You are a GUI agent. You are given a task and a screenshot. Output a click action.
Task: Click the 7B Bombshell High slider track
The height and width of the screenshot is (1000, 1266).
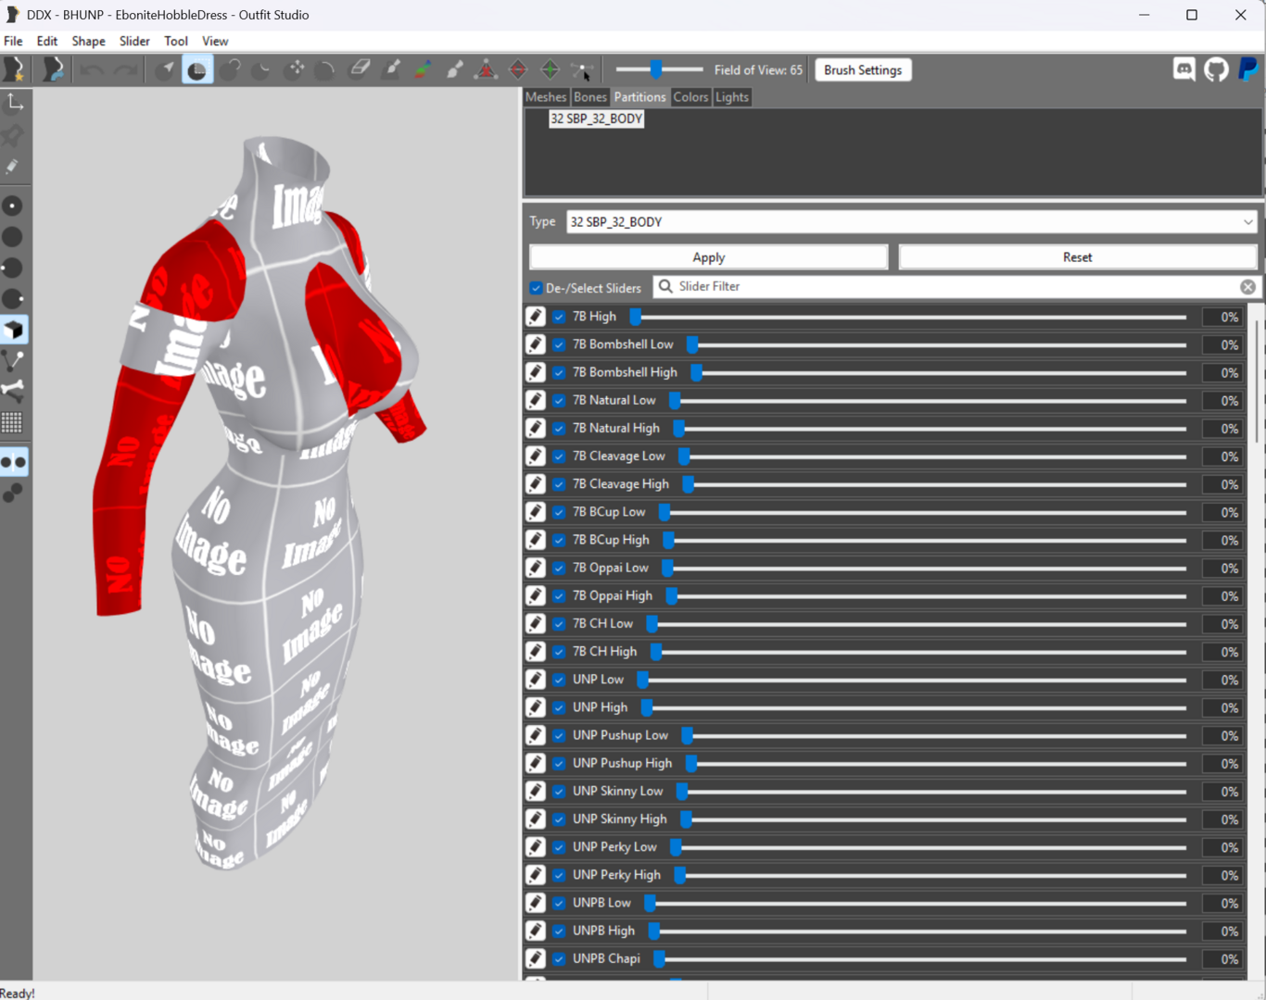(939, 373)
